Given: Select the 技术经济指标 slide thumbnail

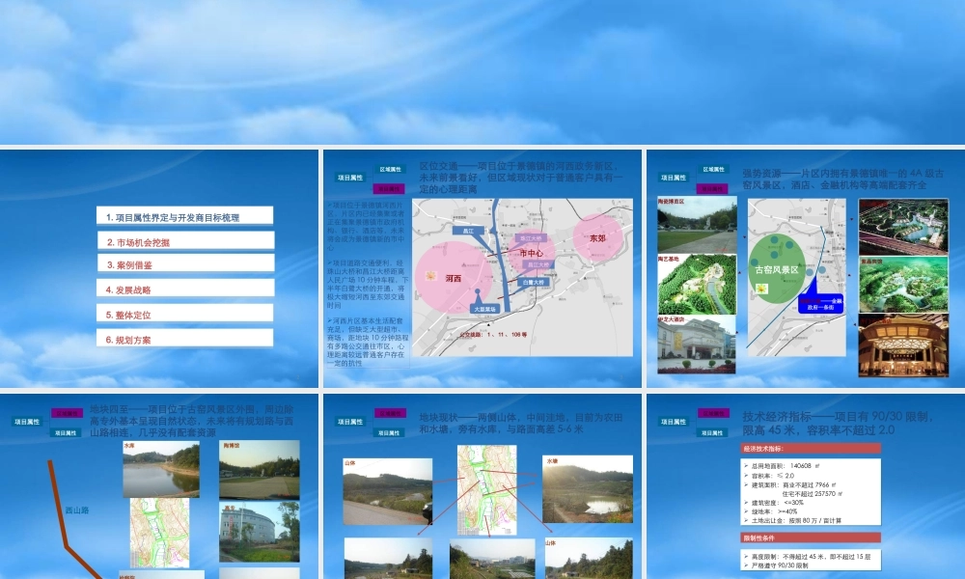Looking at the screenshot, I should point(806,486).
